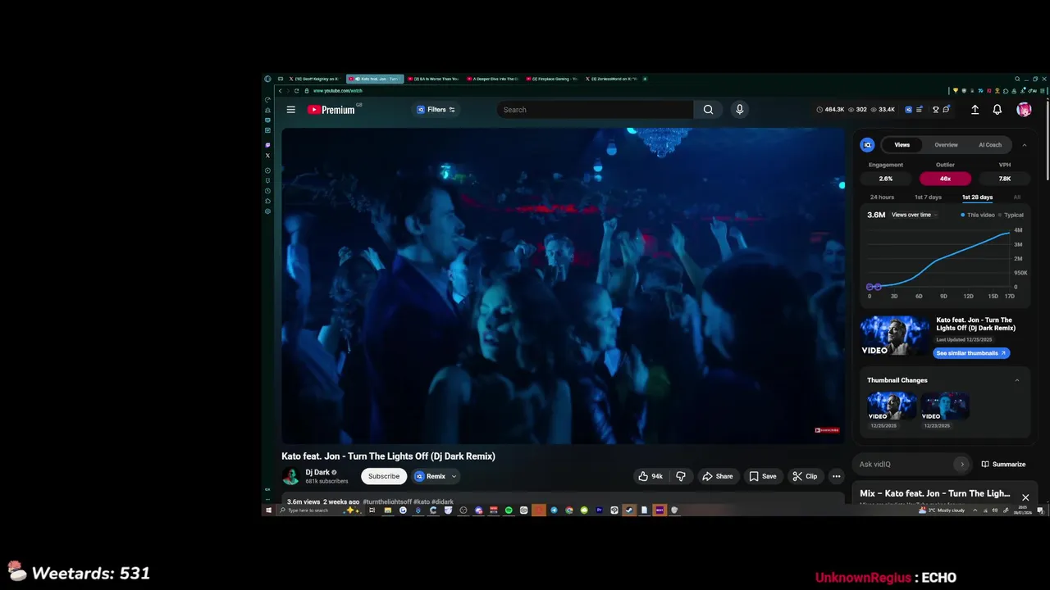Create a Clip from the video
This screenshot has height=590, width=1050.
pyautogui.click(x=804, y=476)
